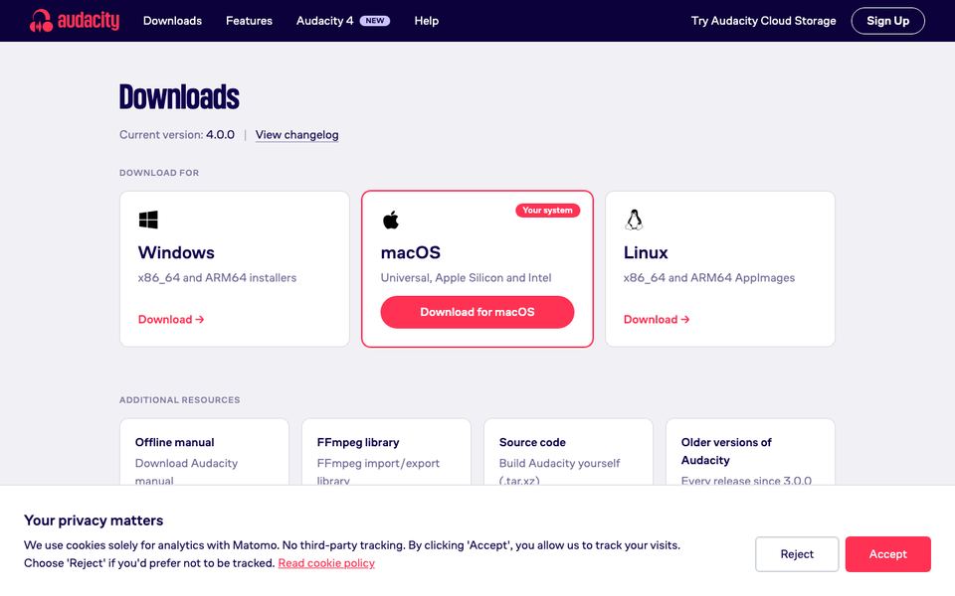Screen dimensions: 955x596
Task: Click Download for macOS button
Action: [x=477, y=312]
